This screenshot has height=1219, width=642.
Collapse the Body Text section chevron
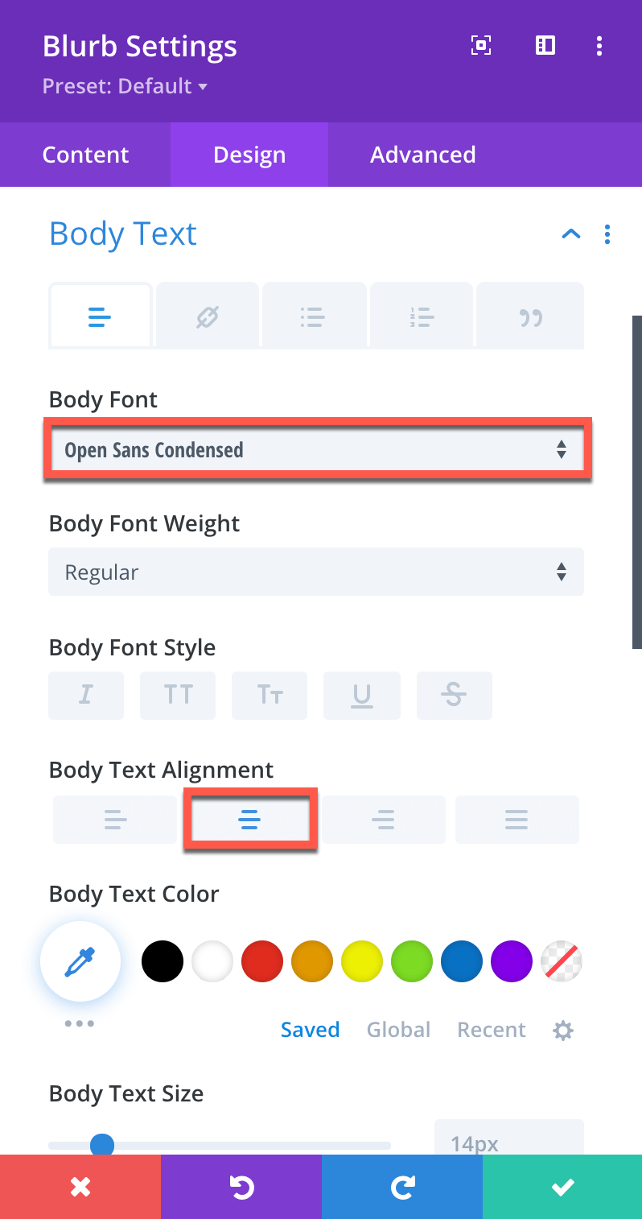pyautogui.click(x=570, y=234)
